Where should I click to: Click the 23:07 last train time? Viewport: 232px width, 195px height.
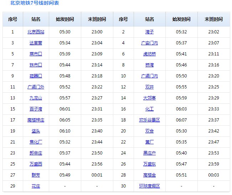[x=214, y=43]
